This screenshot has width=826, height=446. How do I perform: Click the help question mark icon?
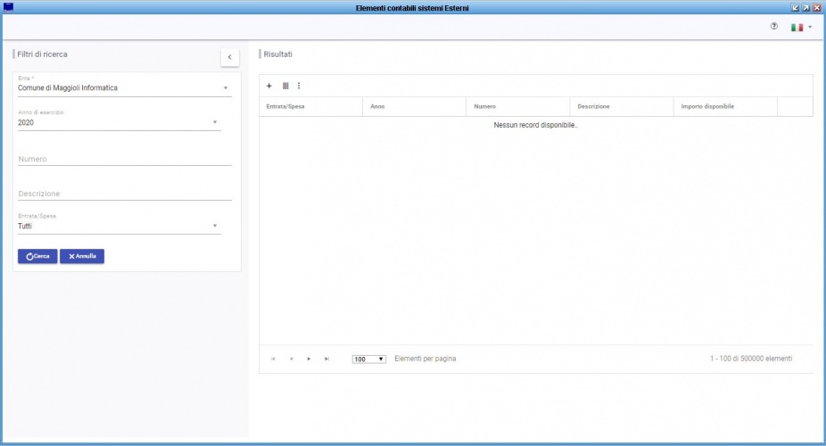click(x=773, y=27)
